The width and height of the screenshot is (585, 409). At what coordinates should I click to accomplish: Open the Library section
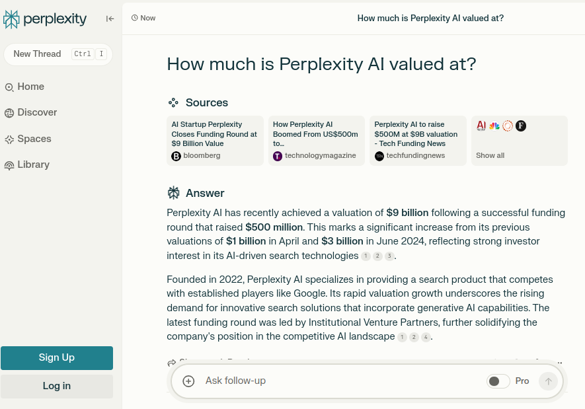(x=33, y=165)
